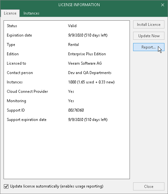Select Expiration date value 9/9/2020 (510 days left)
This screenshot has width=168, height=194.
88,35
